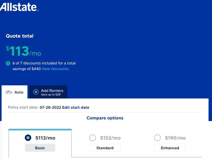Click the Quote total heading
The width and height of the screenshot is (212, 160).
pyautogui.click(x=20, y=36)
